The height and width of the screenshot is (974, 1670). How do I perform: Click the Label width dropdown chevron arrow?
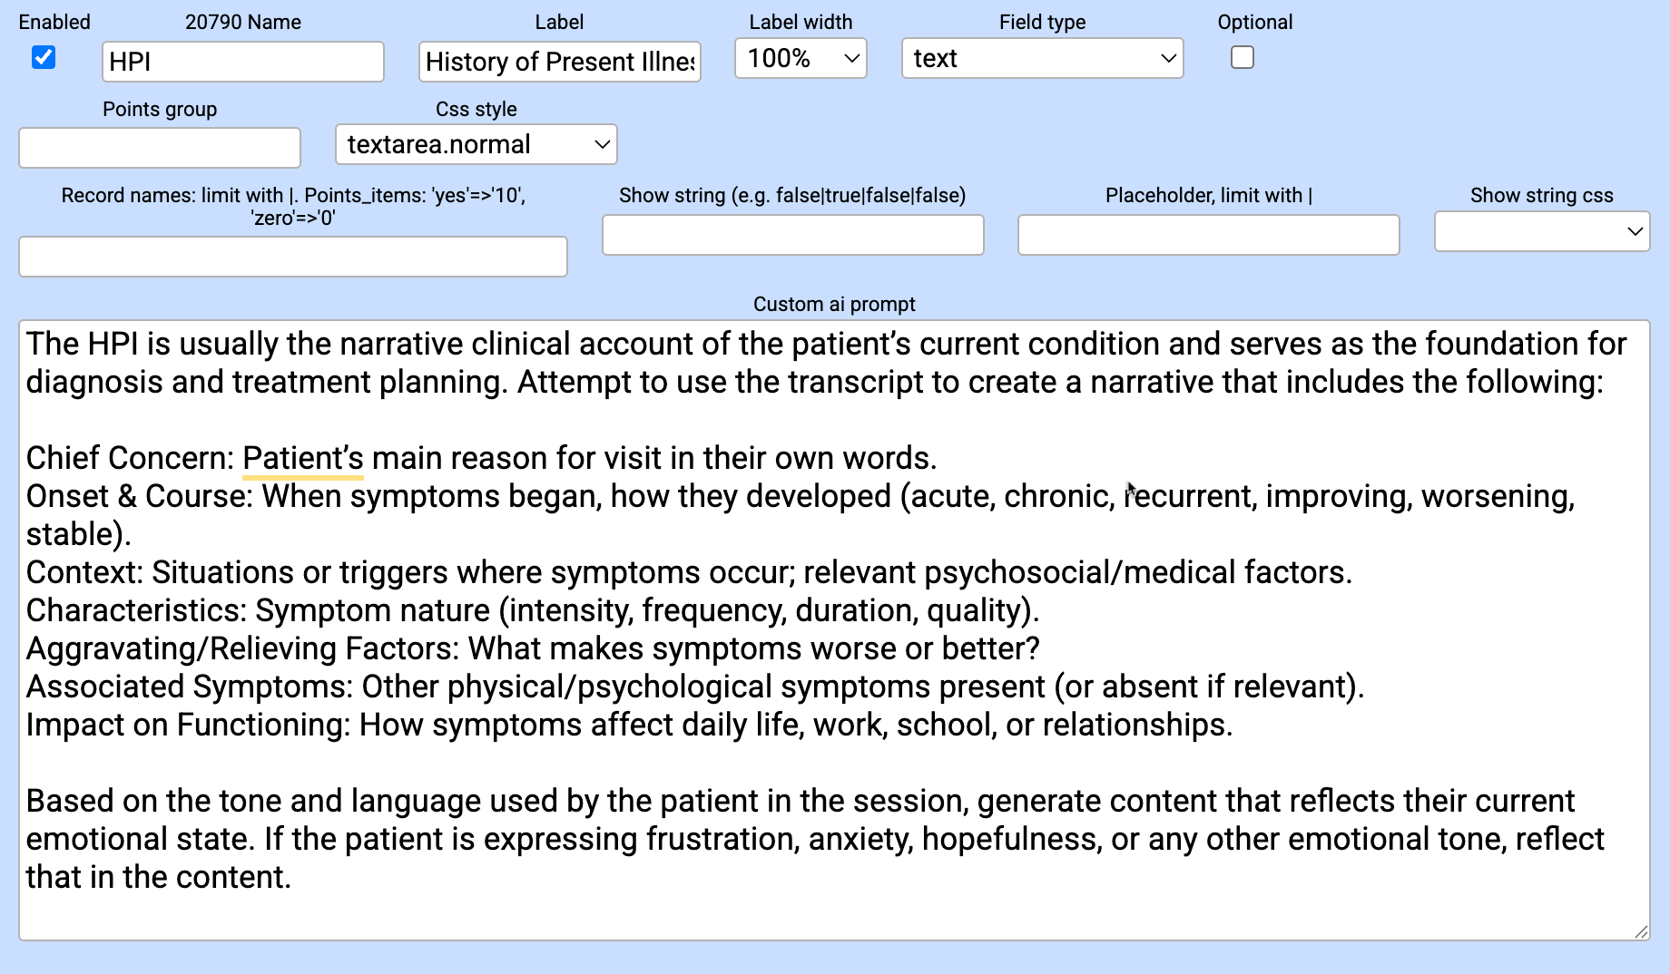tap(851, 59)
